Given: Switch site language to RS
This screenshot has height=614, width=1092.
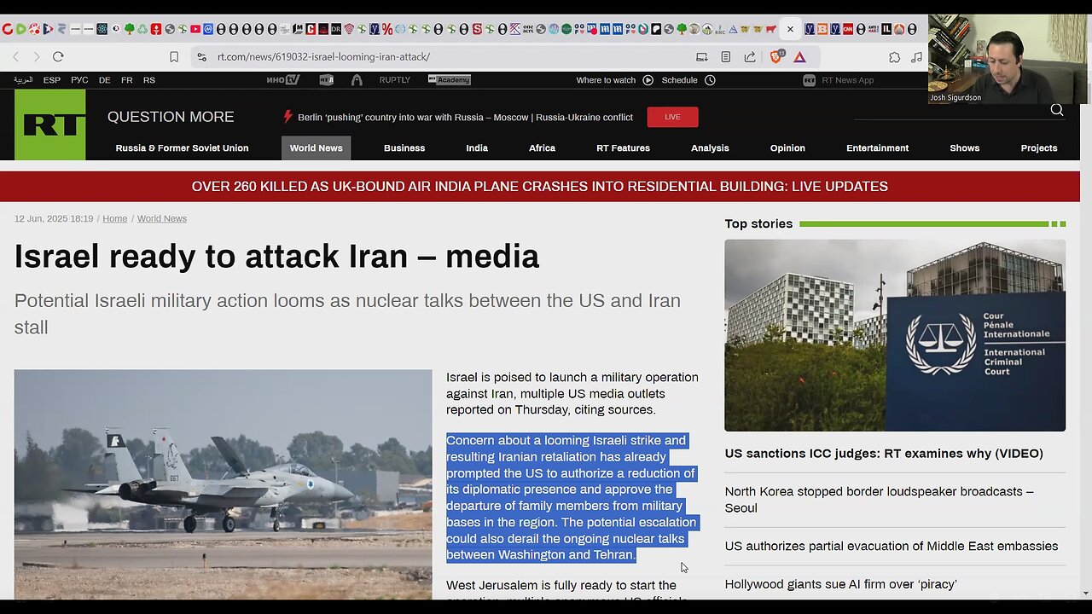Looking at the screenshot, I should point(149,80).
